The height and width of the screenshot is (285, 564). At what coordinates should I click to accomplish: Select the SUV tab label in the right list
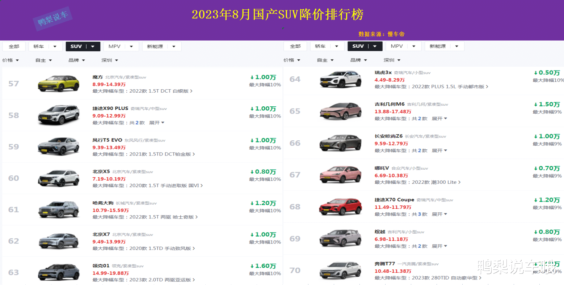click(x=358, y=46)
